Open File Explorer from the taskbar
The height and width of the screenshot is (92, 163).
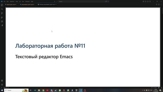(x=39, y=90)
